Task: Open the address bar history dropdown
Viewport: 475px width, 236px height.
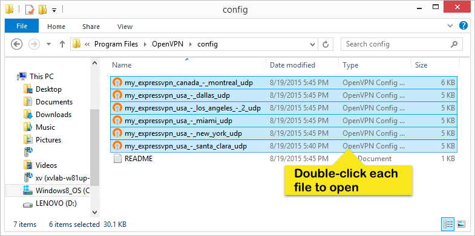Action: pyautogui.click(x=313, y=45)
